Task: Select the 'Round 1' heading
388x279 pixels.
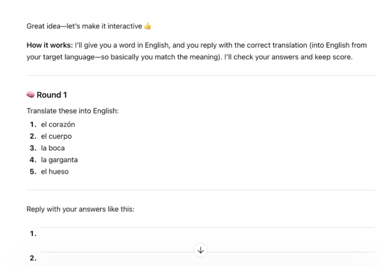Action: pos(52,95)
